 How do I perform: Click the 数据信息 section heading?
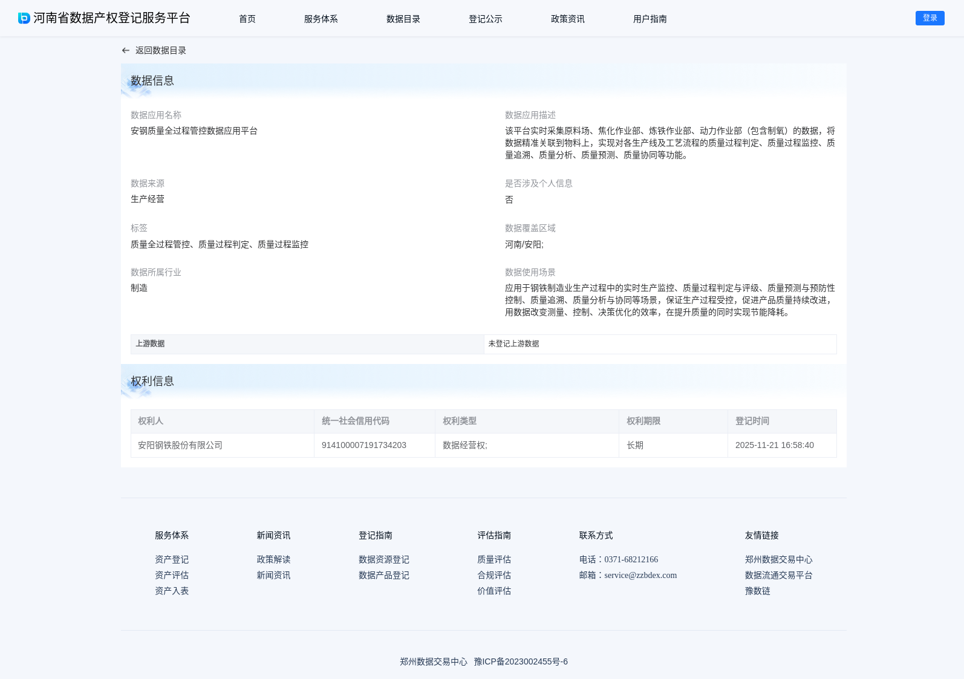(x=152, y=81)
